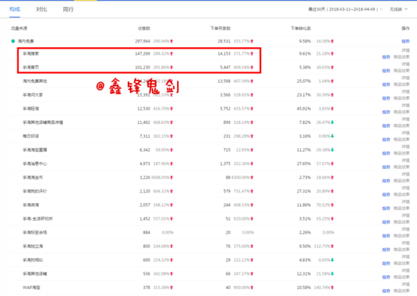Image resolution: width=417 pixels, height=296 pixels.
Task: Click the visitor count 297,964
Action: (x=143, y=41)
